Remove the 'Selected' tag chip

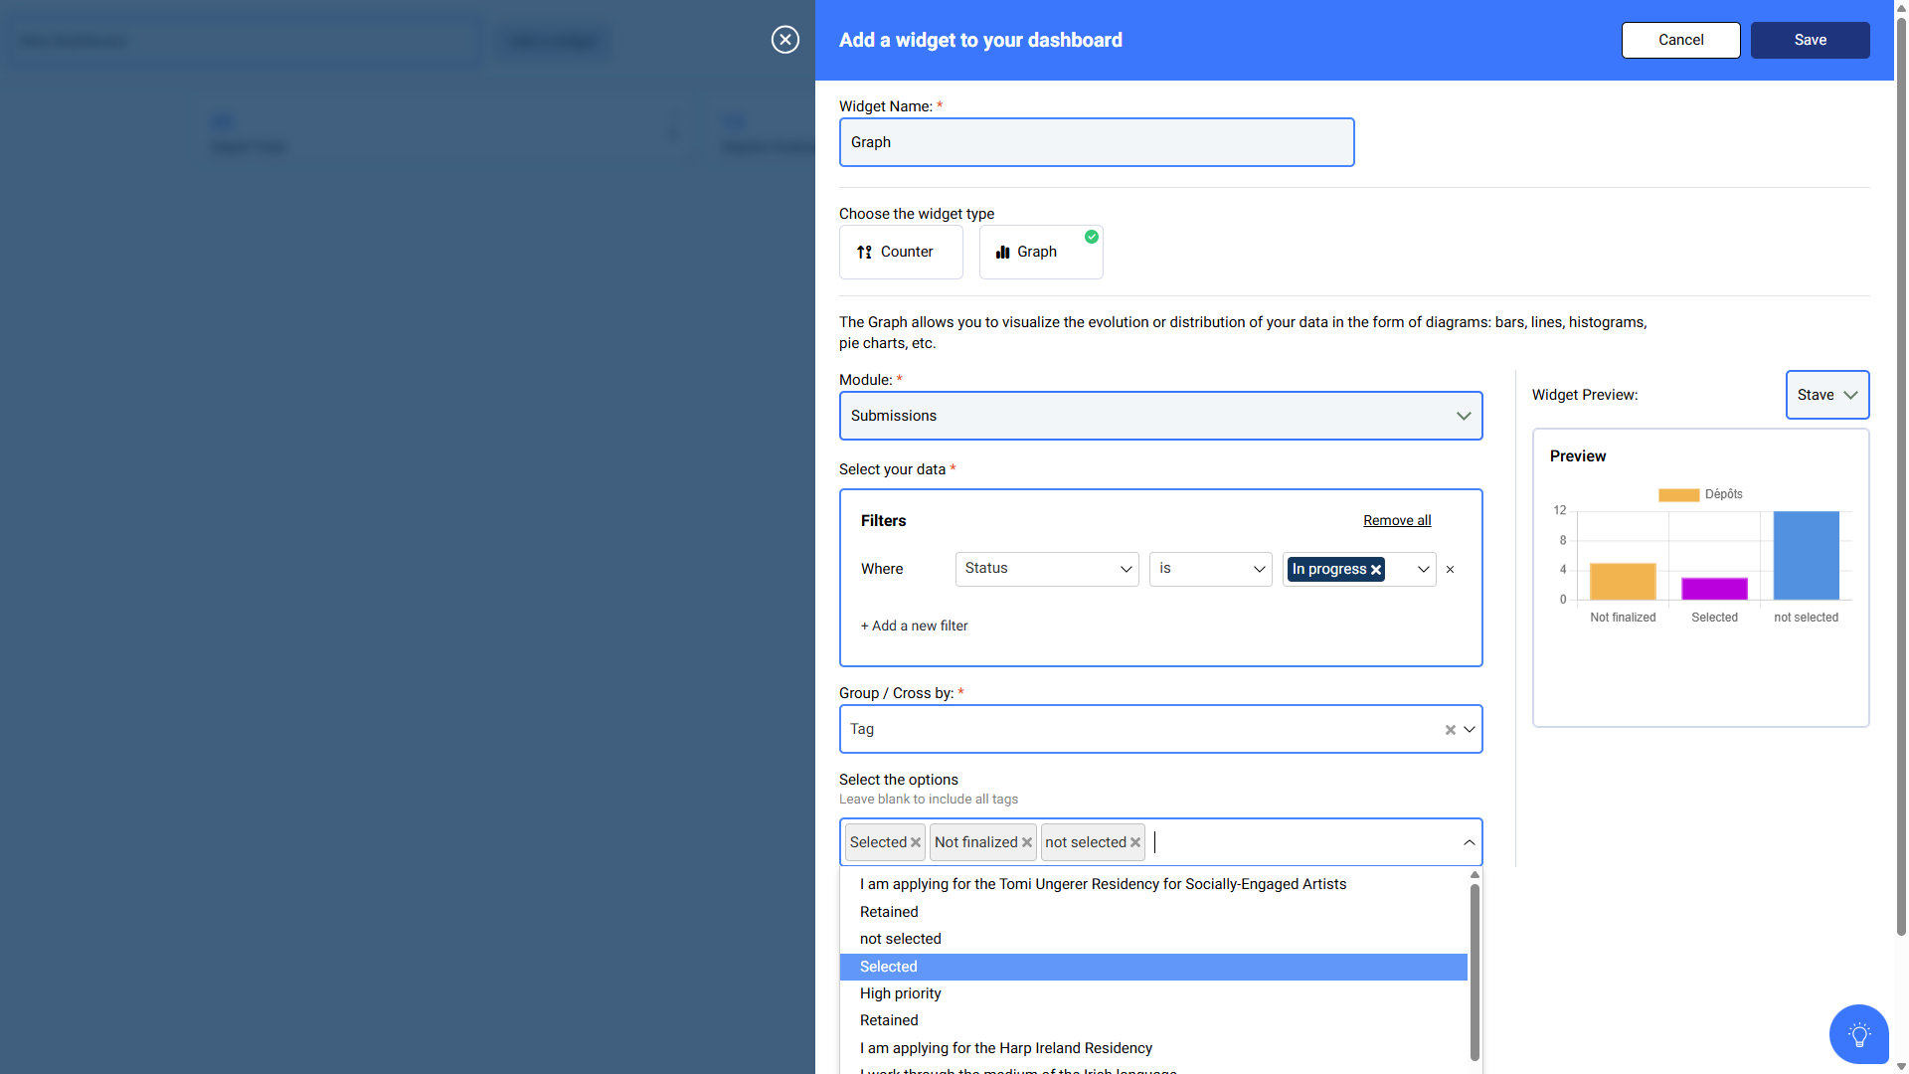click(x=916, y=842)
